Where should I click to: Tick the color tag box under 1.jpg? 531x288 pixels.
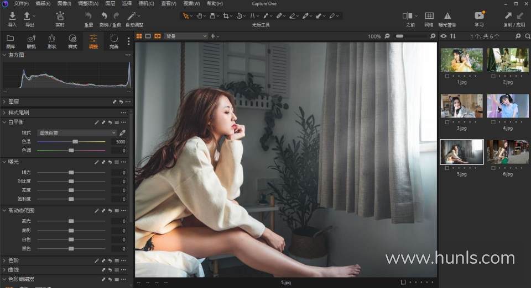pos(447,76)
